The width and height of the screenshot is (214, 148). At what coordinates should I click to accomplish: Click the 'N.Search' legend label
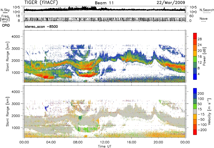pyautogui.click(x=207, y=10)
